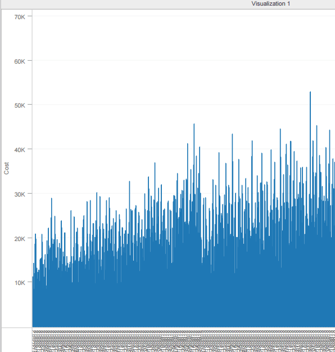Click the Visualization 1 title
This screenshot has width=335, height=352.
[x=270, y=3]
